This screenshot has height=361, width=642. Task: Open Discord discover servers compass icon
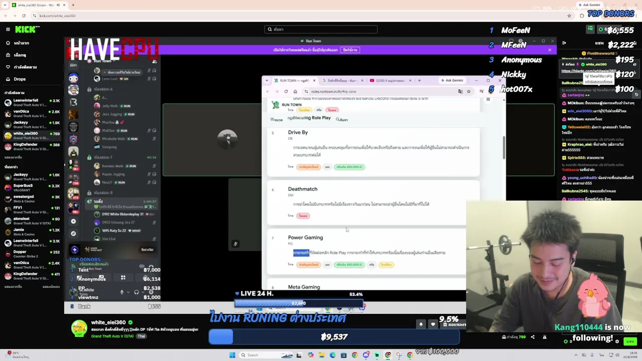(x=73, y=233)
